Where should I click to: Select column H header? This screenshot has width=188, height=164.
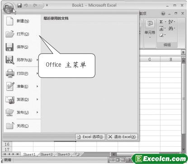coord(171,60)
